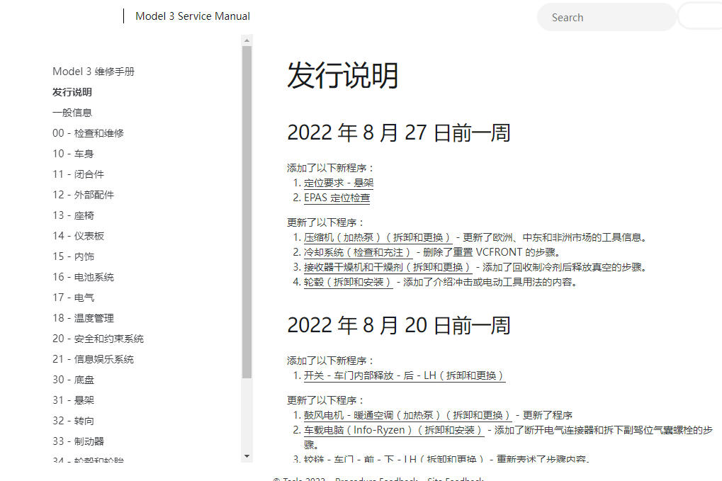Screen dimensions: 722x481
Task: Open the 定位要求 - 悬架 procedure link
Action: [339, 183]
